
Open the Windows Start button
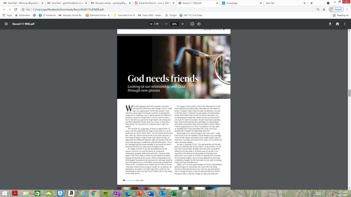pyautogui.click(x=4, y=193)
